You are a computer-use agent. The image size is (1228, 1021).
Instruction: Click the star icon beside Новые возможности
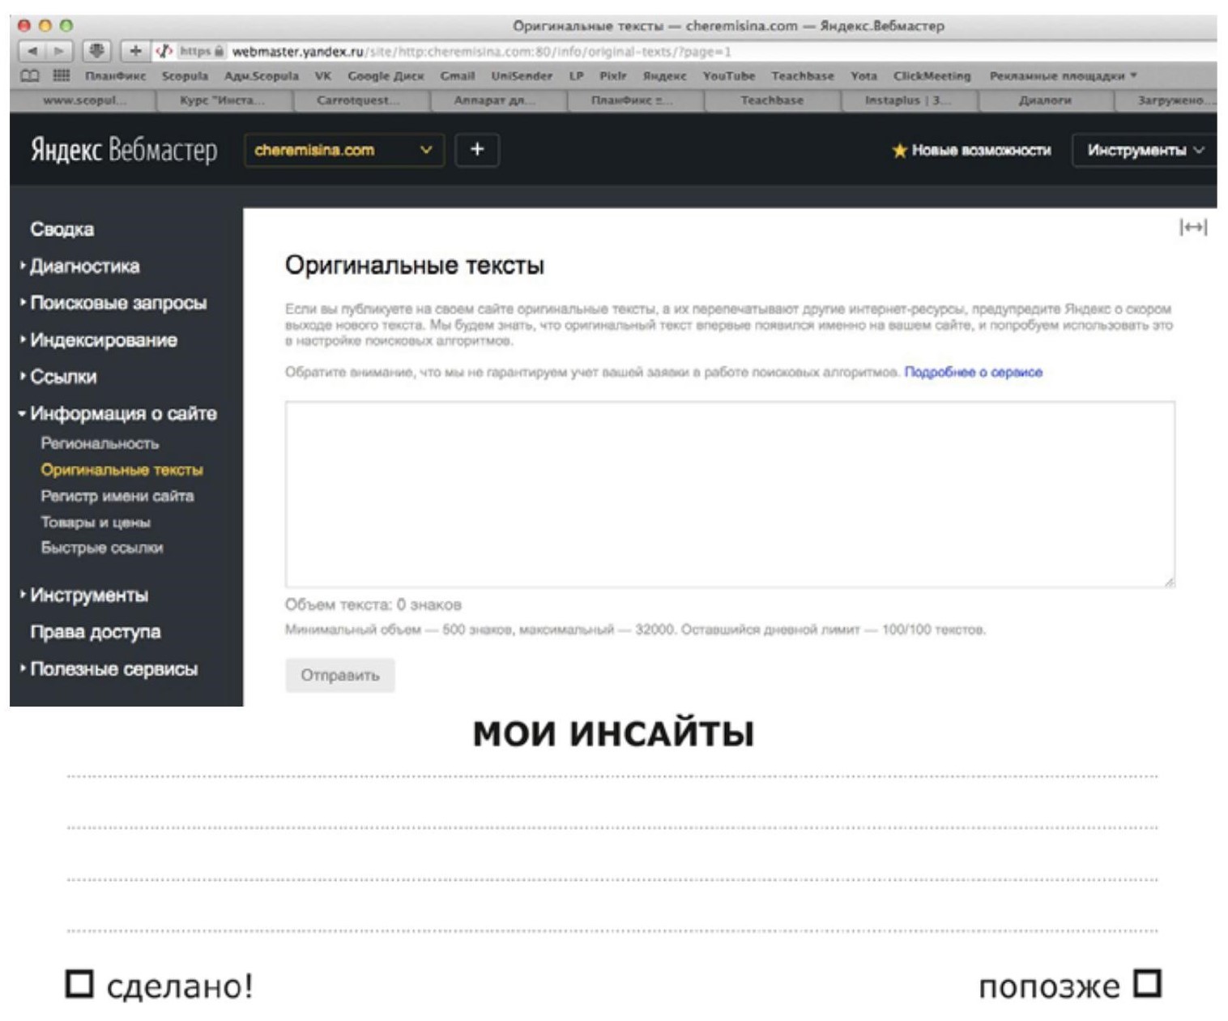pos(899,151)
